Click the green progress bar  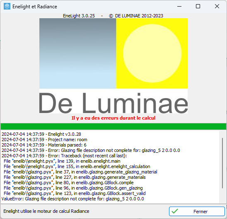[x=113, y=126]
